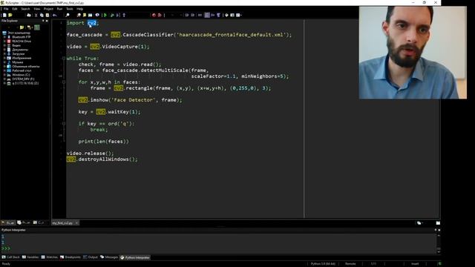Click the Cut scissors toolbar icon
This screenshot has width=475, height=267.
coord(36,15)
